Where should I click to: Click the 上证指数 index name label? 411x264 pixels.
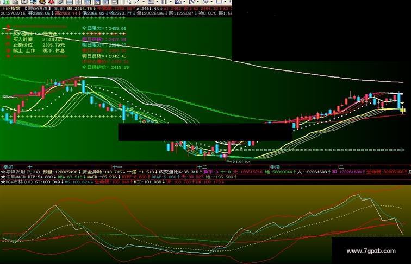(x=10, y=8)
